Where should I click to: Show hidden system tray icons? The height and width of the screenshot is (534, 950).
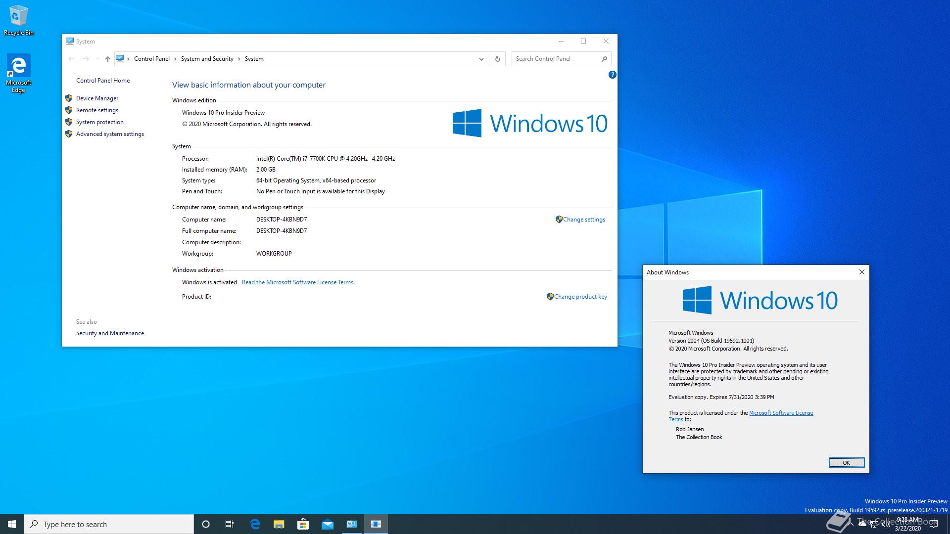pyautogui.click(x=851, y=524)
